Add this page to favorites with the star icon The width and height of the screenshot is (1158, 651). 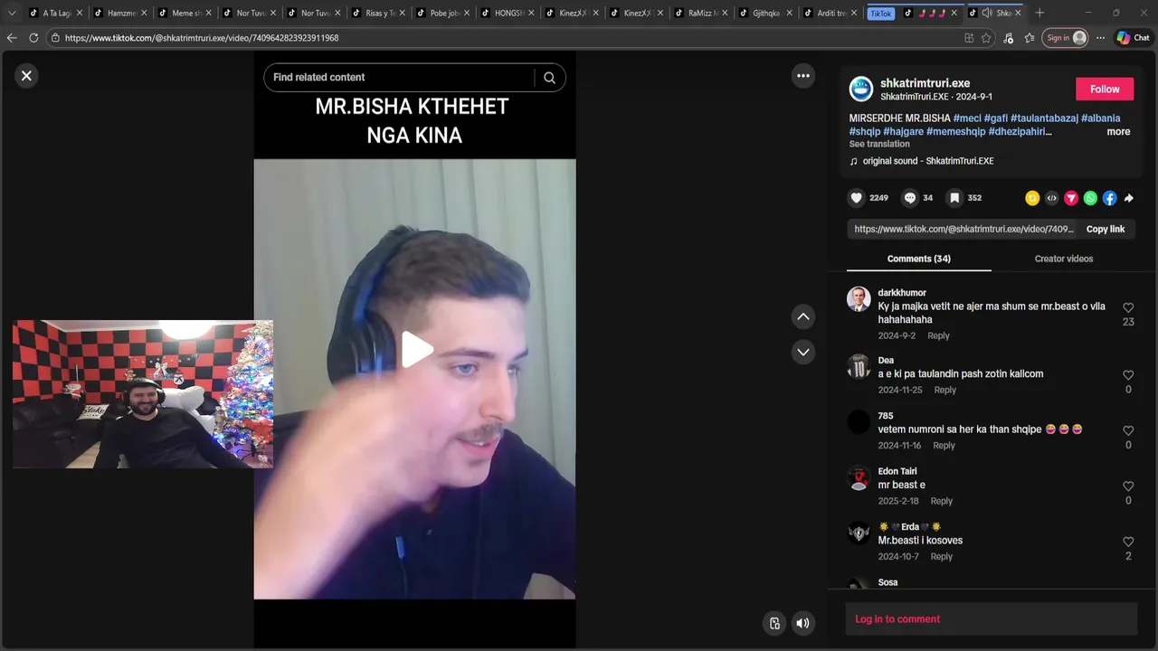(x=986, y=38)
